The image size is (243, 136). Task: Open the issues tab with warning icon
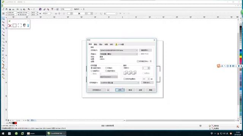click(120, 45)
